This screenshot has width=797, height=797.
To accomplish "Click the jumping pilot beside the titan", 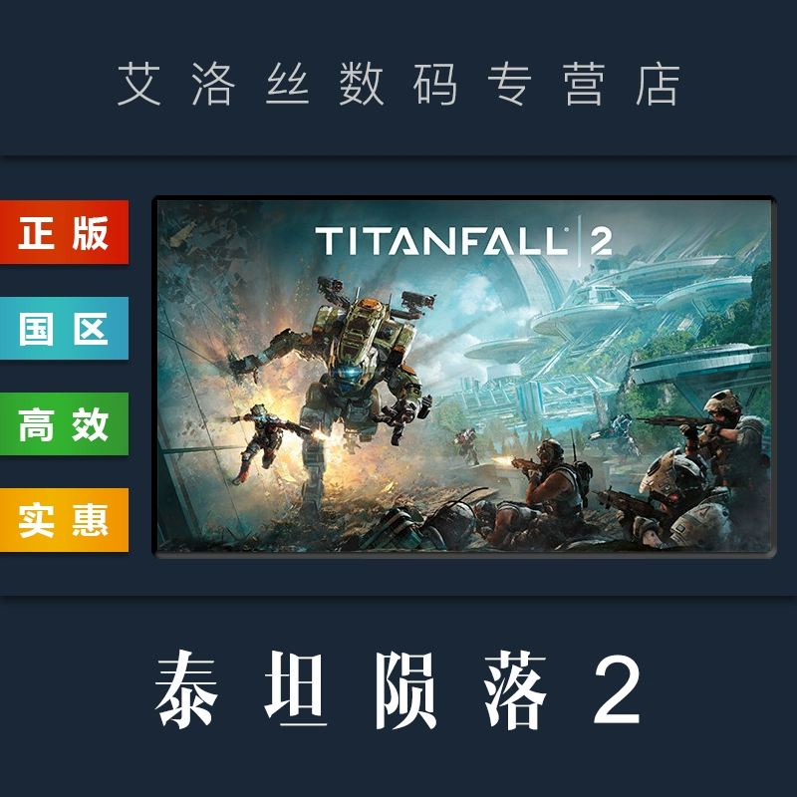I will [x=257, y=443].
